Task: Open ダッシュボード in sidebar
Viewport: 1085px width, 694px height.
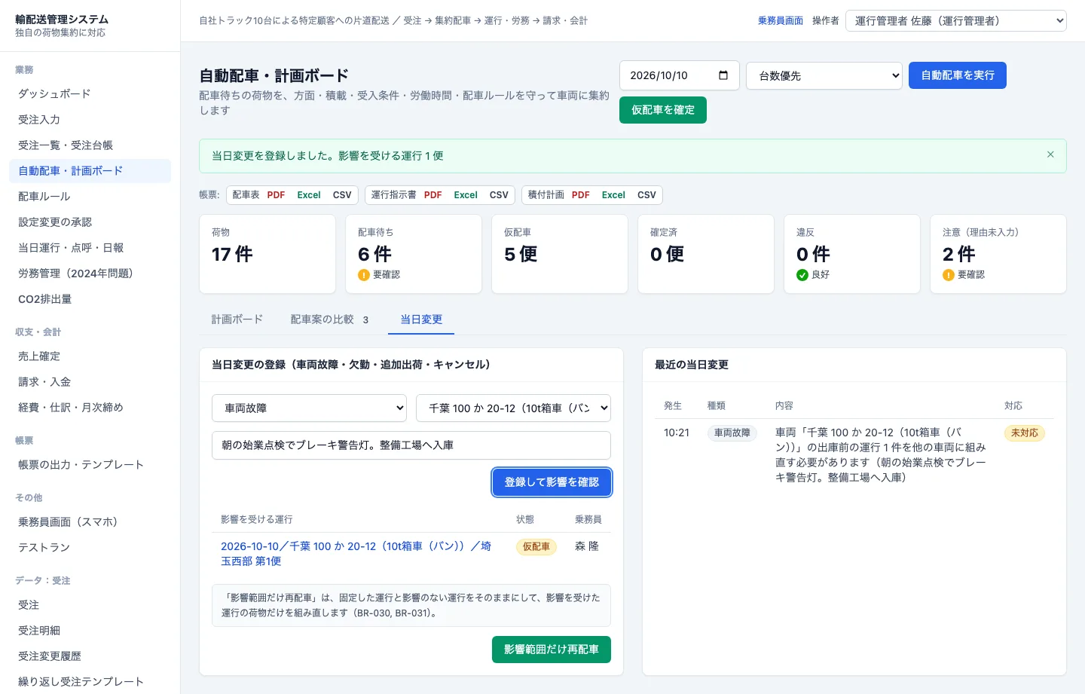Action: pos(90,94)
